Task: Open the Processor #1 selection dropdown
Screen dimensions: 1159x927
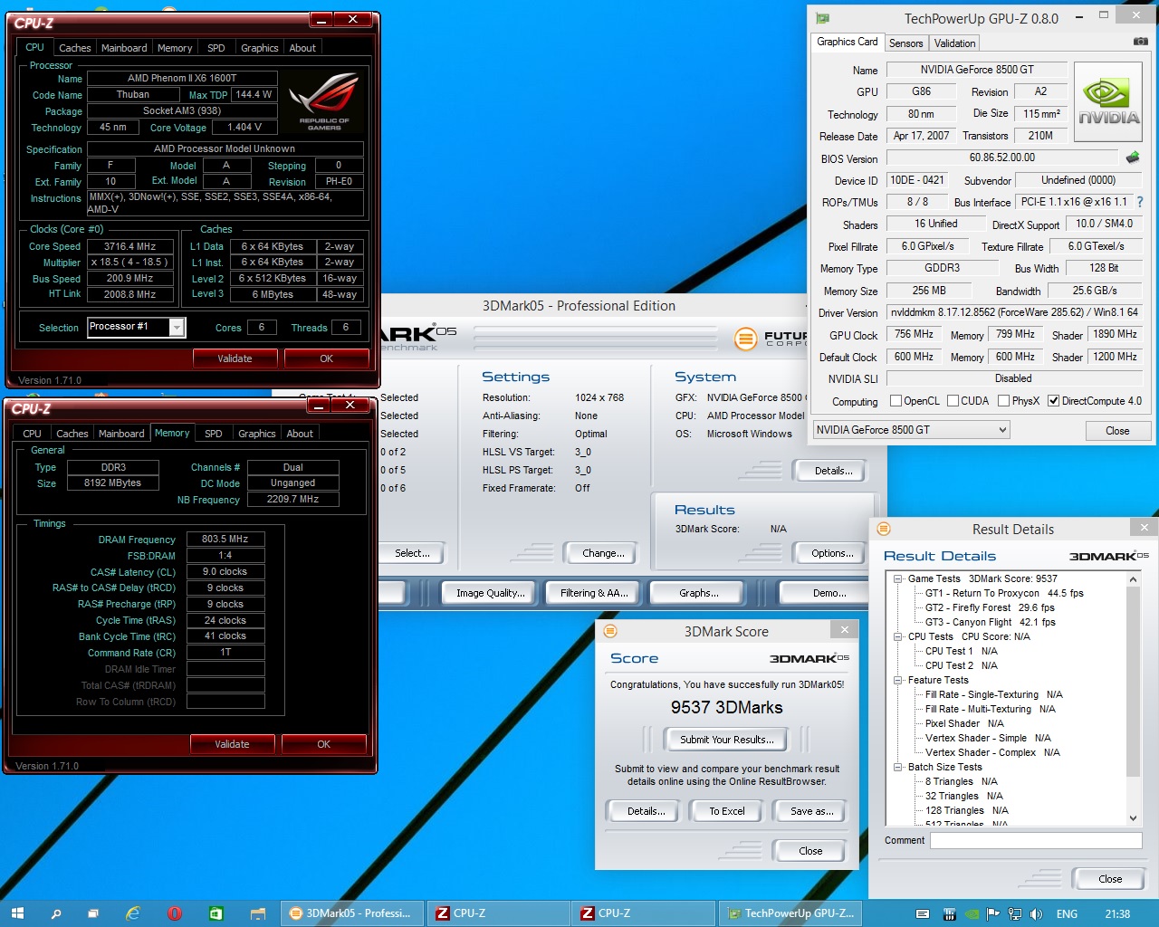Action: [177, 327]
